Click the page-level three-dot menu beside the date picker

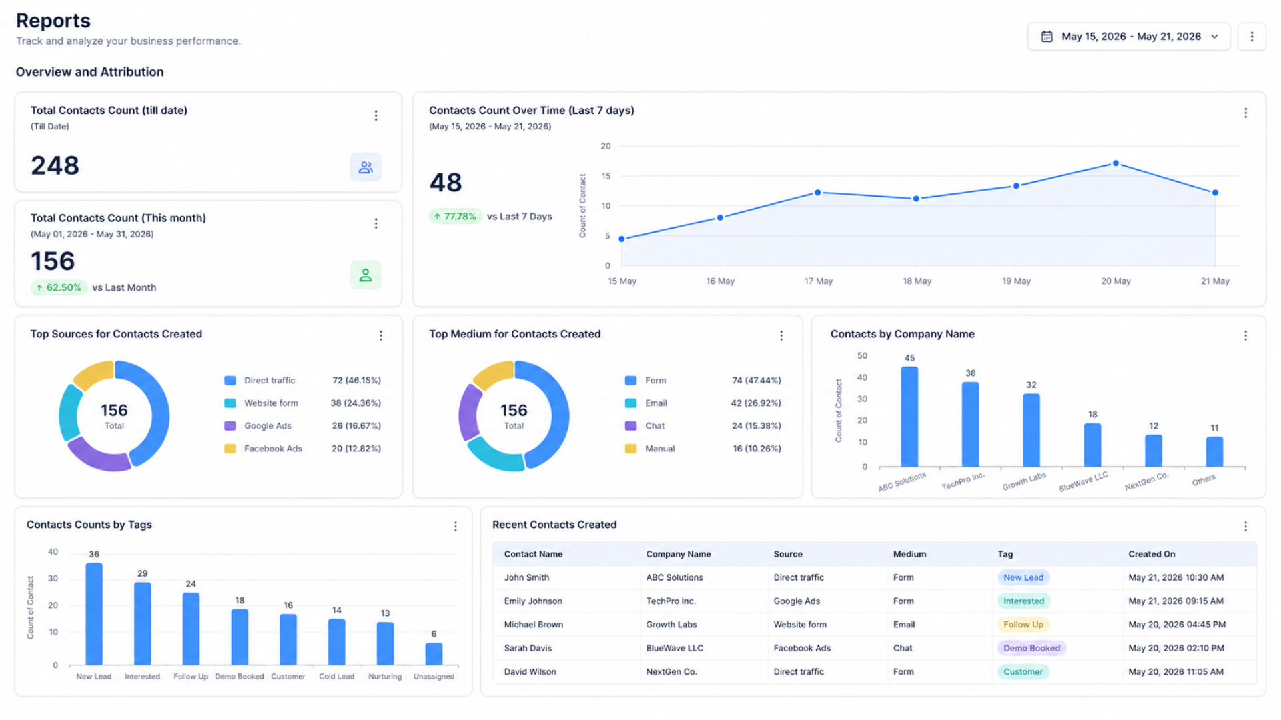click(1252, 37)
